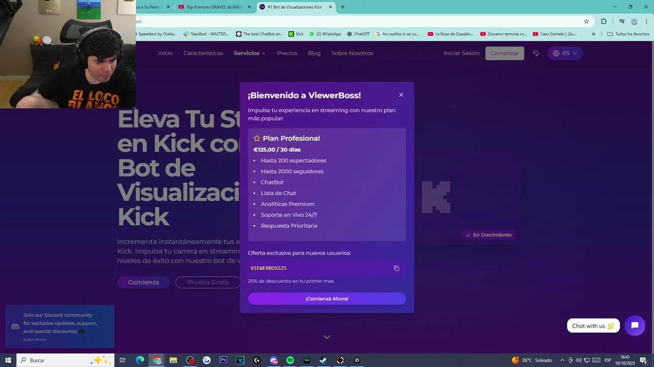Expand the Servicios menu
The height and width of the screenshot is (367, 654).
(x=250, y=53)
